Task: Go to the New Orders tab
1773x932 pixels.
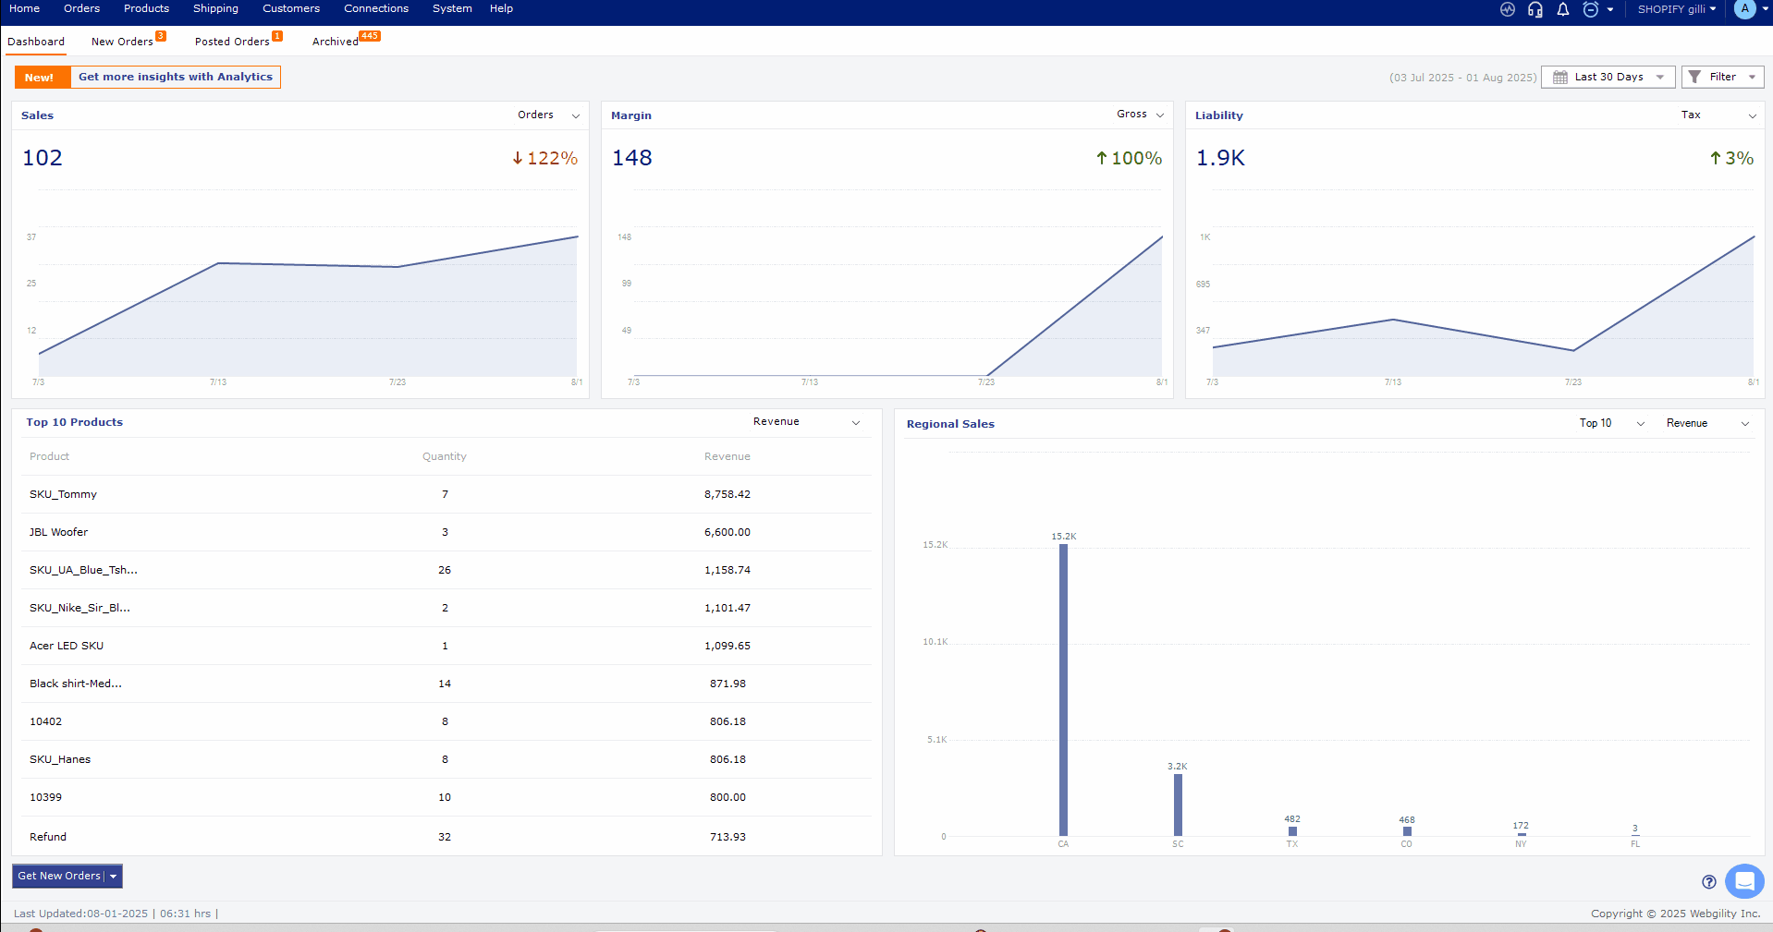Action: click(x=122, y=42)
